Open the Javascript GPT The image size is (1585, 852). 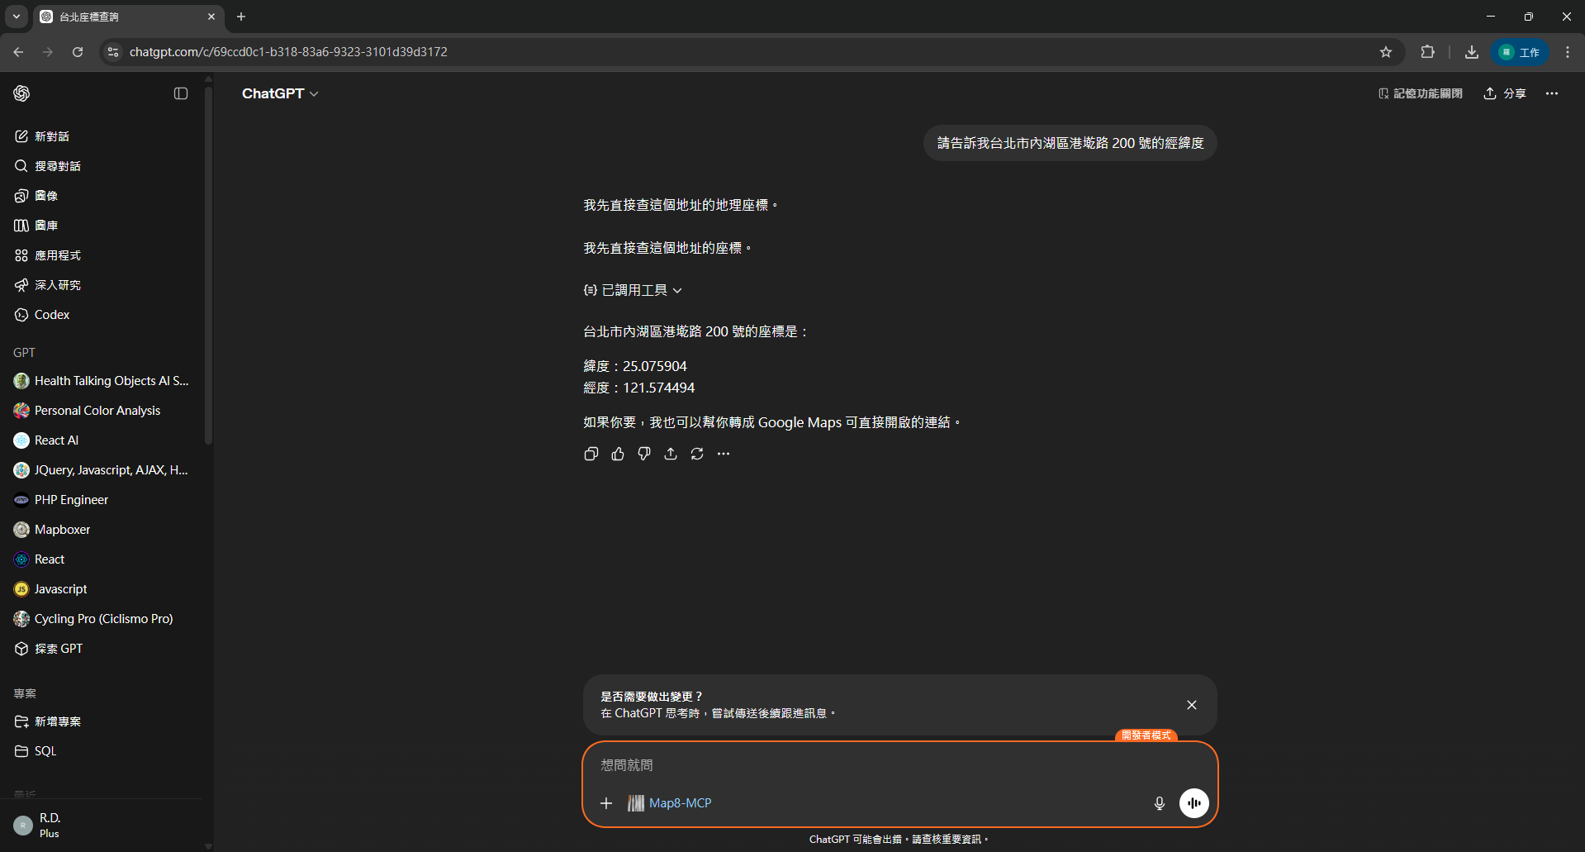[x=101, y=589]
